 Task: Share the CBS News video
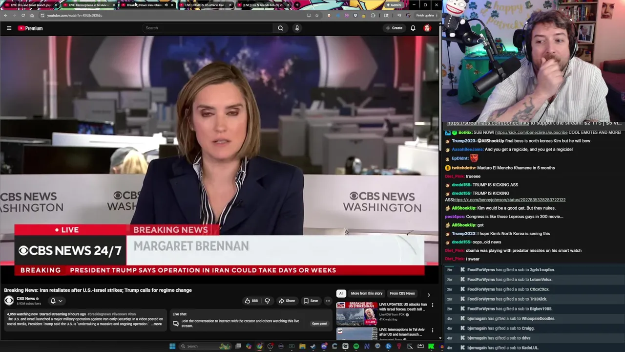pyautogui.click(x=287, y=301)
